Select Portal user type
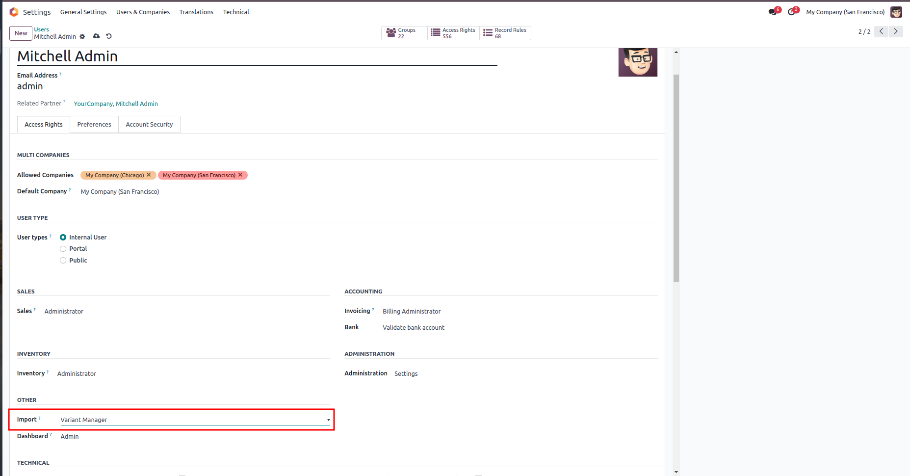 tap(63, 249)
